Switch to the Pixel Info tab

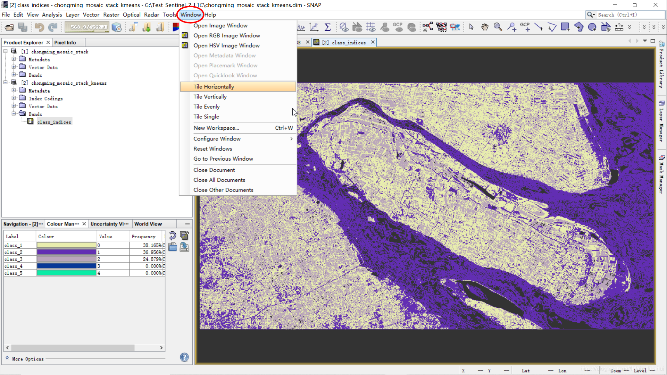coord(65,42)
